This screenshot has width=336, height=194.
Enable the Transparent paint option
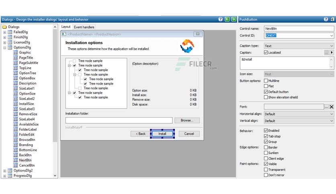point(266,170)
